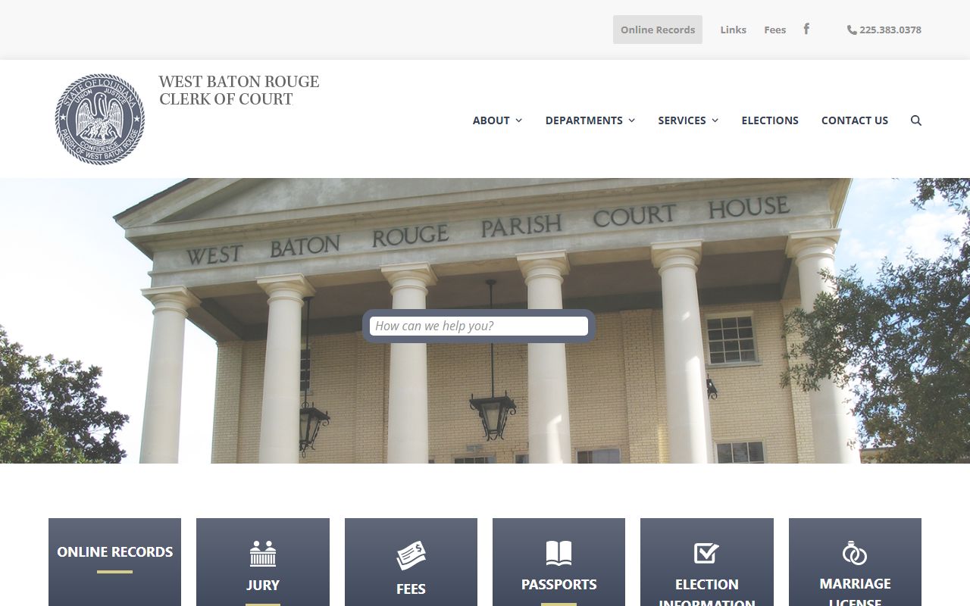Open the Marriage License rings icon
Screen dimensions: 970x606
click(855, 553)
